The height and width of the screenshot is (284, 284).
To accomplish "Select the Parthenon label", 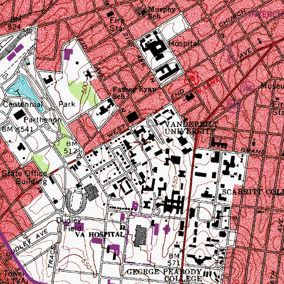I will click(x=43, y=120).
